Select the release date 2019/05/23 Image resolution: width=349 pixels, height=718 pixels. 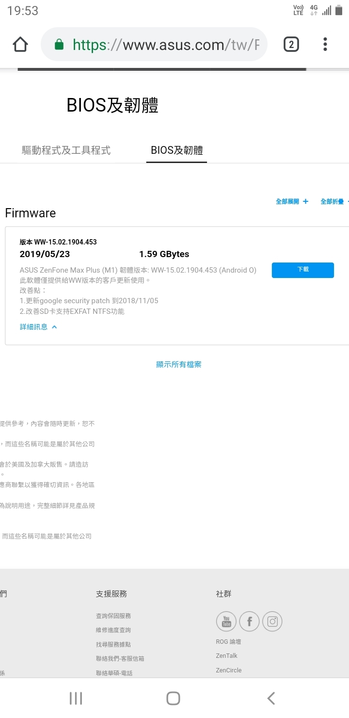pos(45,254)
